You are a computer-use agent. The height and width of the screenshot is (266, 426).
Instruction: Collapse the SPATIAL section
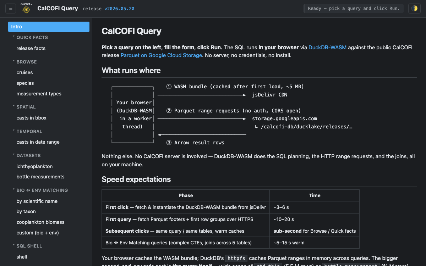26,107
